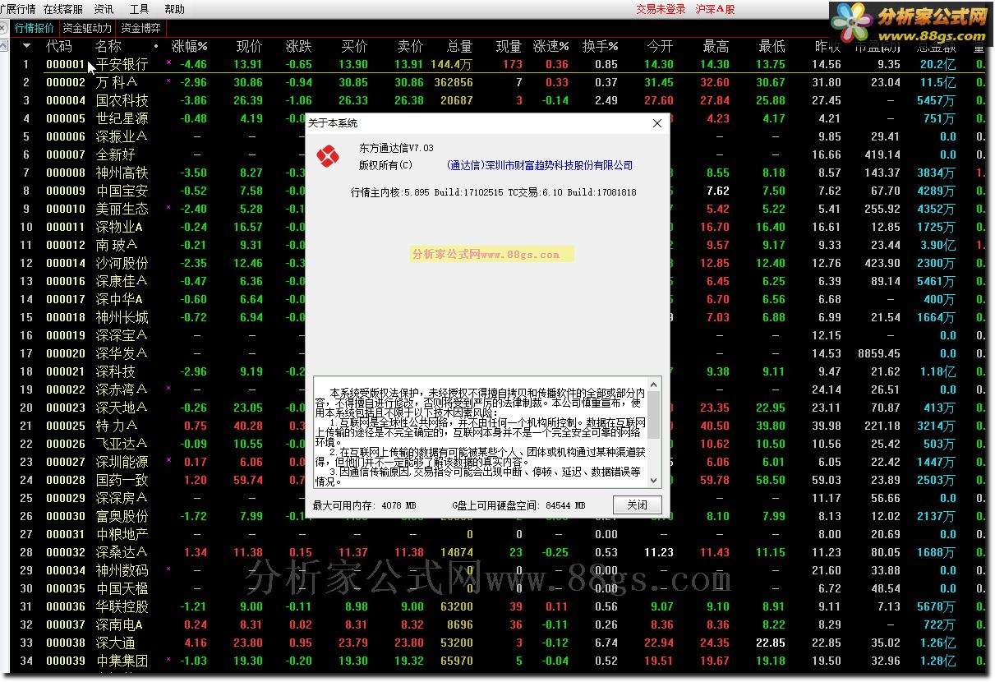Switch to the 资金博弈 tab

point(140,28)
